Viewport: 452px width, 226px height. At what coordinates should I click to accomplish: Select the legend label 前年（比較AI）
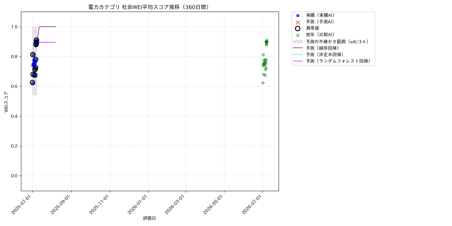point(320,35)
